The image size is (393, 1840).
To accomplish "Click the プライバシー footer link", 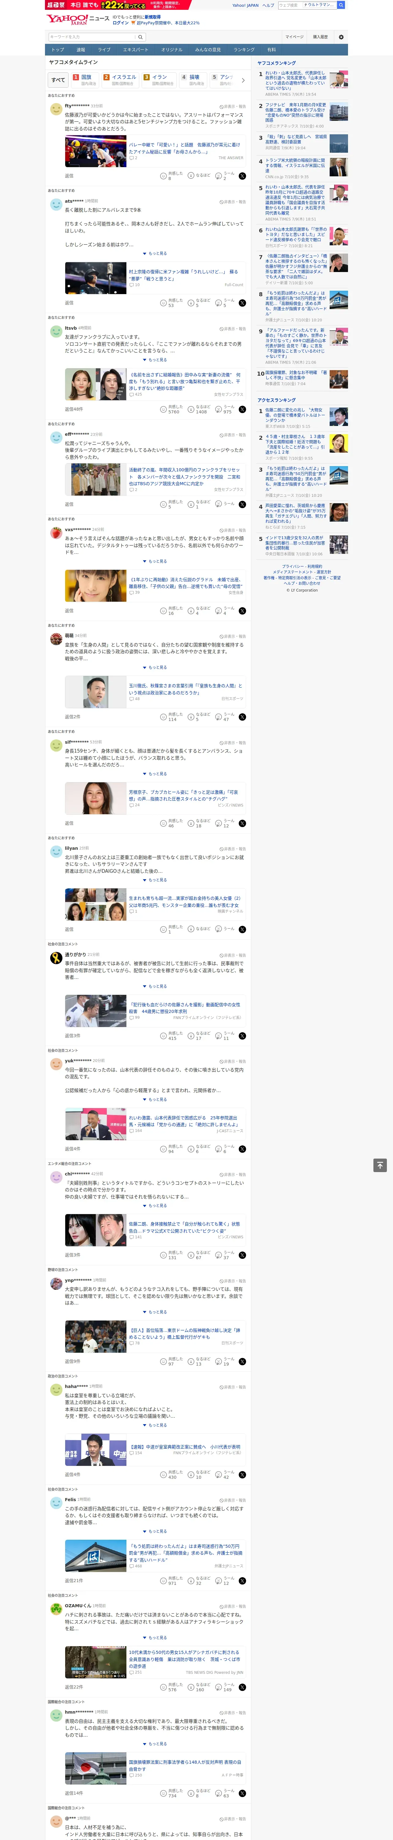I will 292,566.
